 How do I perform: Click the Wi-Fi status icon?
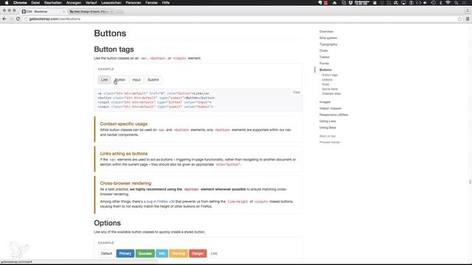pos(448,3)
